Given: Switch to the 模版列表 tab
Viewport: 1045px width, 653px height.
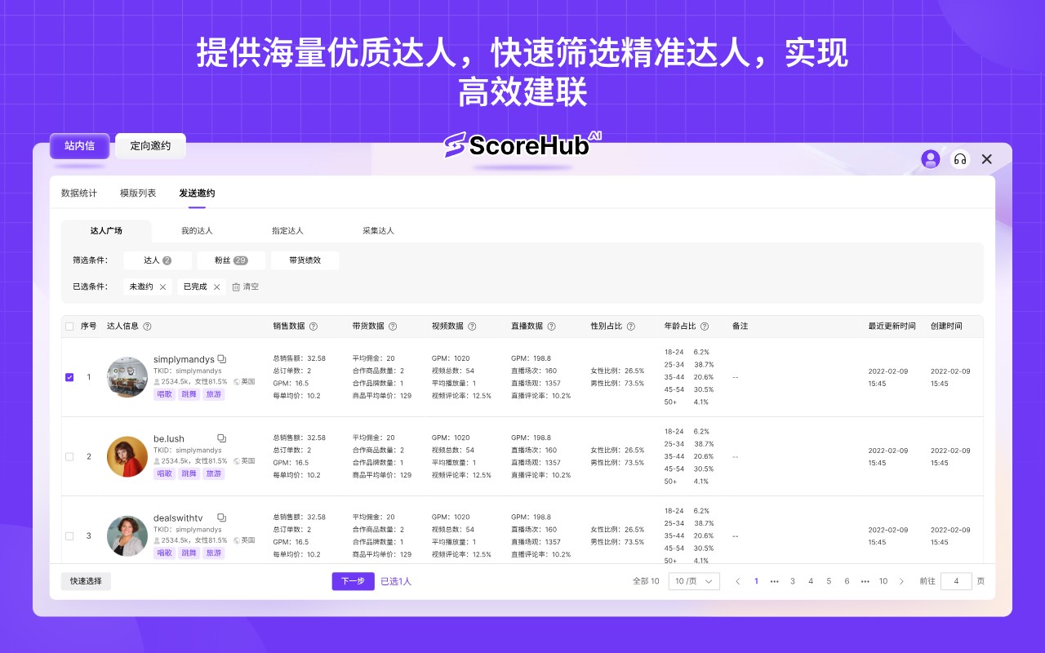Looking at the screenshot, I should pyautogui.click(x=137, y=193).
